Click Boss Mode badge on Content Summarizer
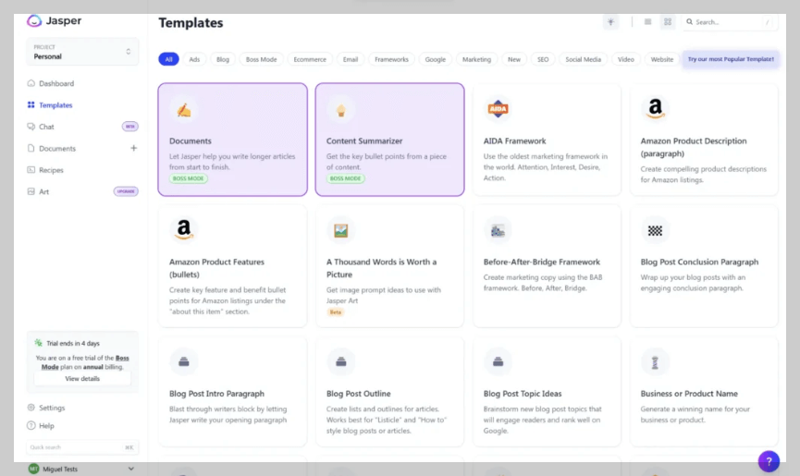The image size is (800, 476). 345,178
